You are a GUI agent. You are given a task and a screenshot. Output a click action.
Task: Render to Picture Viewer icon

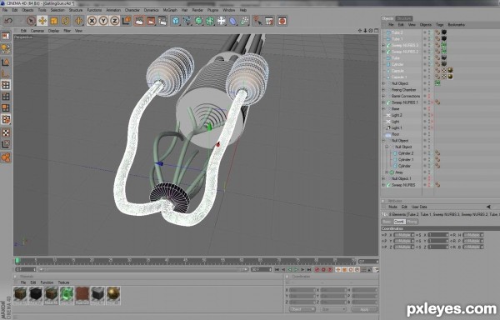click(151, 21)
